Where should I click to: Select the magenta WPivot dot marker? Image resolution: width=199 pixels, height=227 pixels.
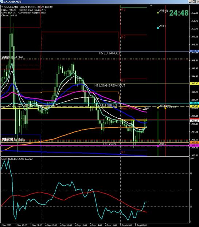158,146
